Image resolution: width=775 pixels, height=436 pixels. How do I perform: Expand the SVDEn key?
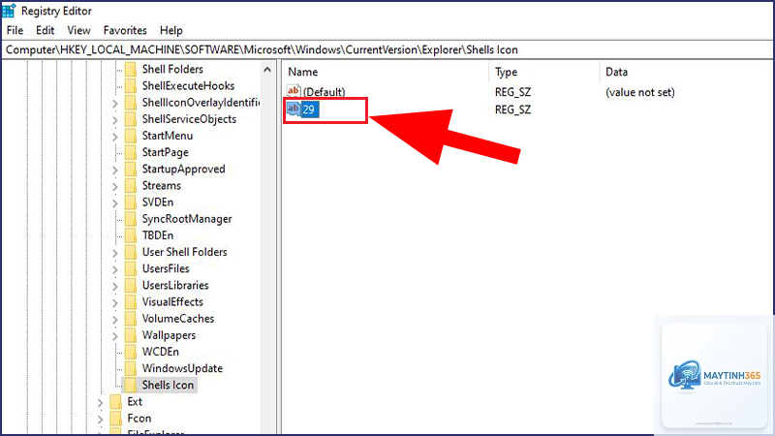[114, 203]
